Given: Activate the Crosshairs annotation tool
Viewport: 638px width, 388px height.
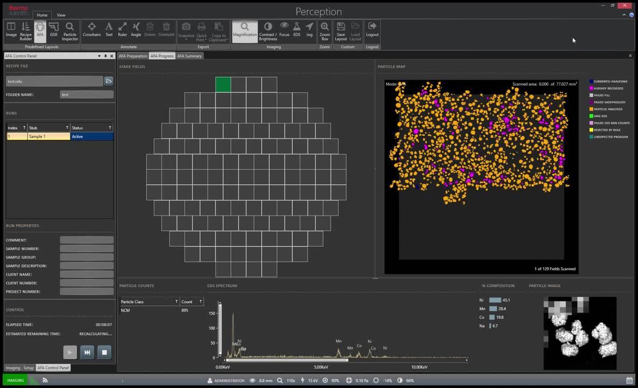Looking at the screenshot, I should [92, 30].
